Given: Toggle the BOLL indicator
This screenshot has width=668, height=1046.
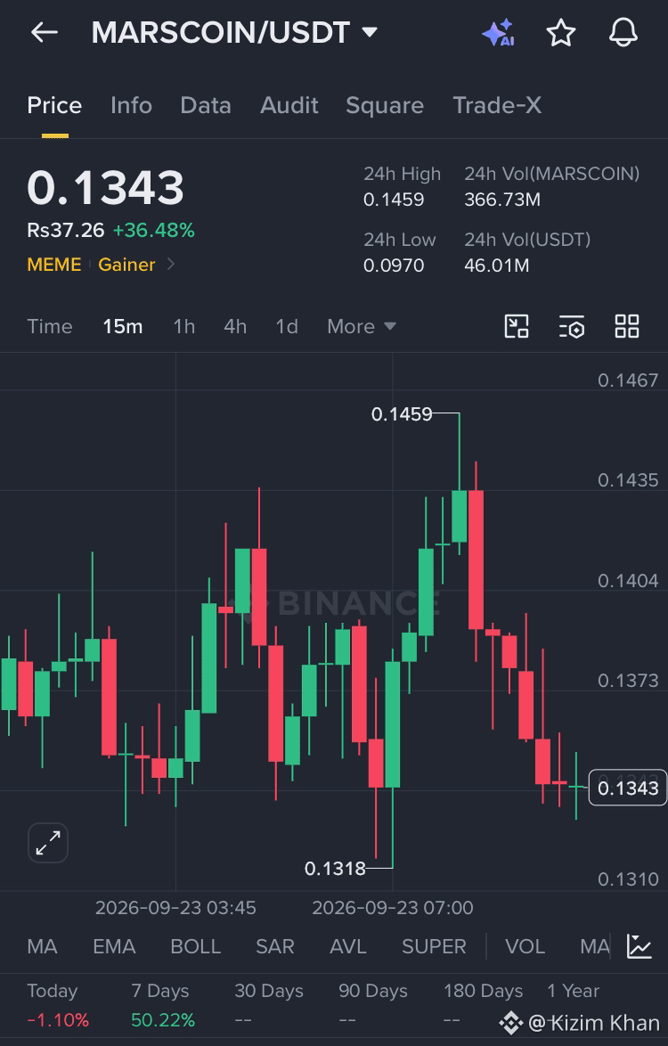Looking at the screenshot, I should coord(195,946).
